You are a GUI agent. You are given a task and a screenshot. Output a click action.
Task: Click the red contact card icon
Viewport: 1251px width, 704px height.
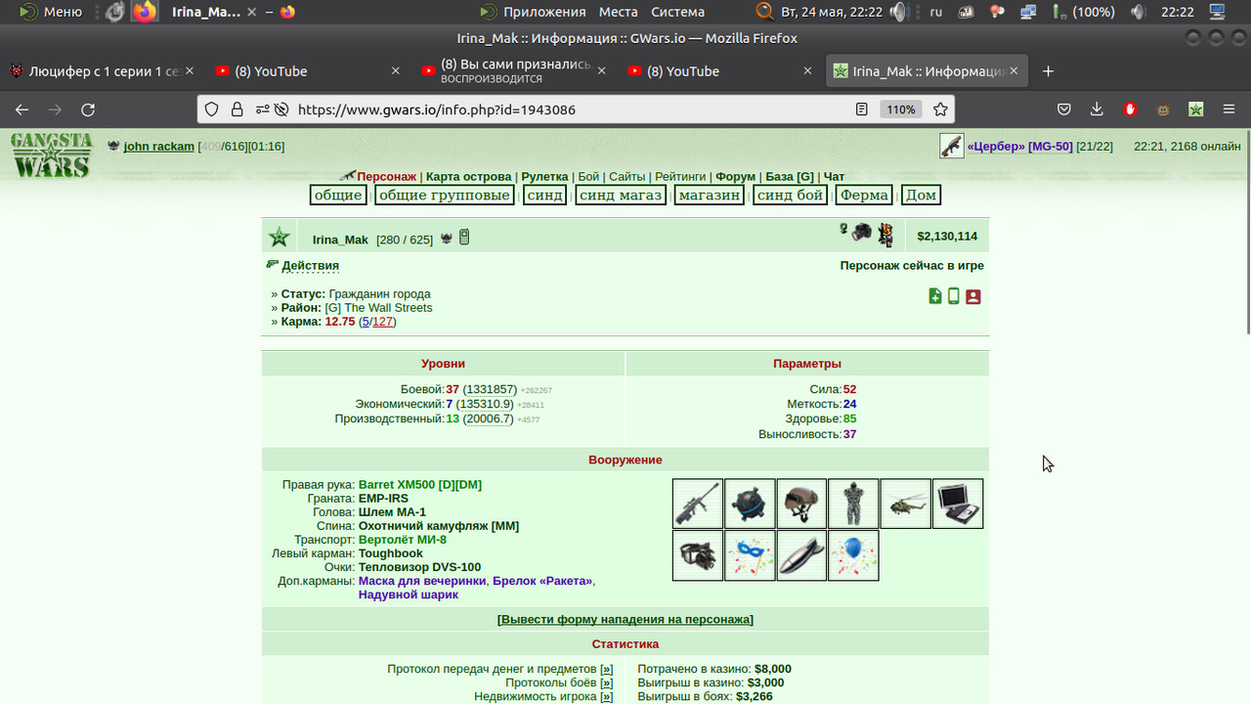[x=973, y=296]
